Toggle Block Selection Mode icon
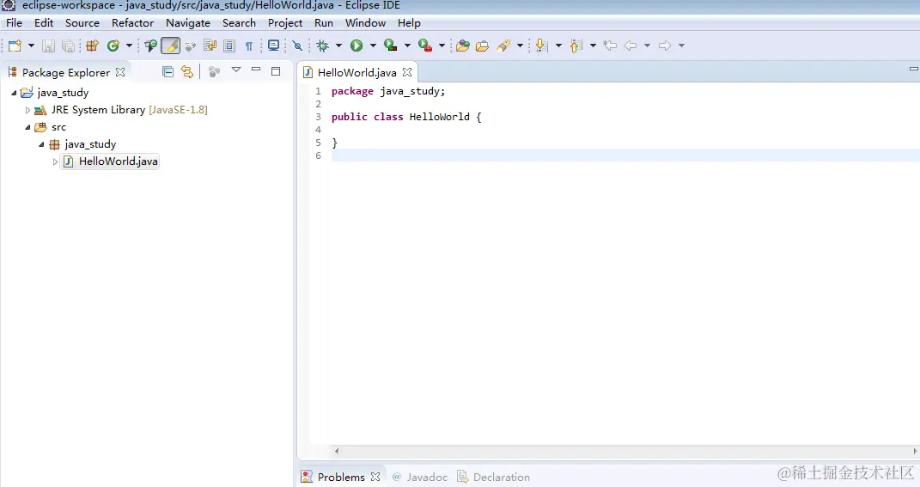 pos(229,46)
